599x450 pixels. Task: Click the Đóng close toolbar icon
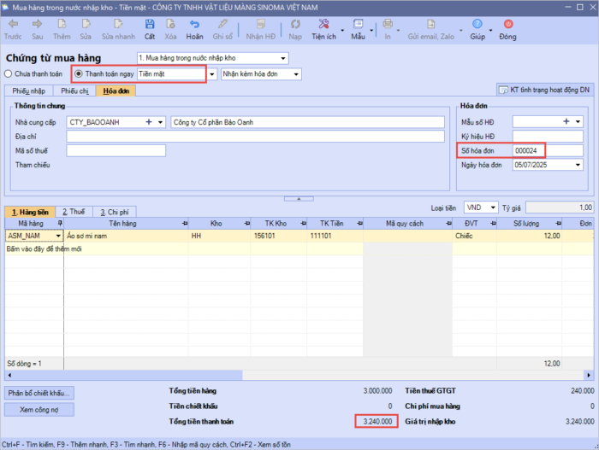tap(508, 26)
